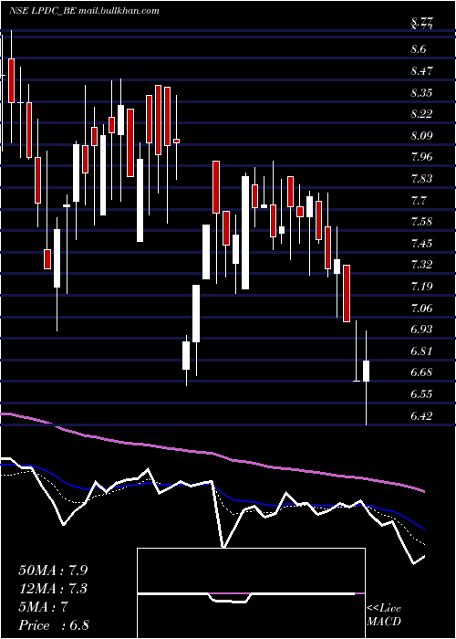Select the 6.55 price axis label
Viewport: 456px width, 639px height.
pos(421,394)
